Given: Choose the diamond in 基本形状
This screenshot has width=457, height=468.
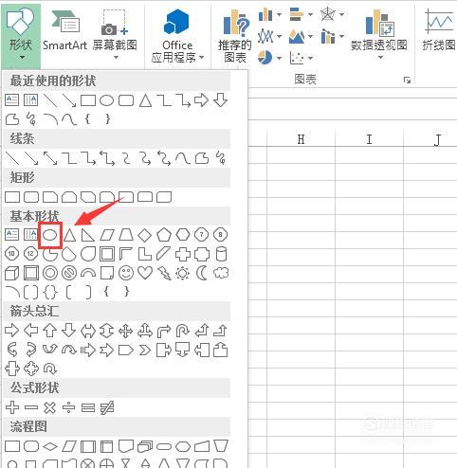Looking at the screenshot, I should (145, 235).
